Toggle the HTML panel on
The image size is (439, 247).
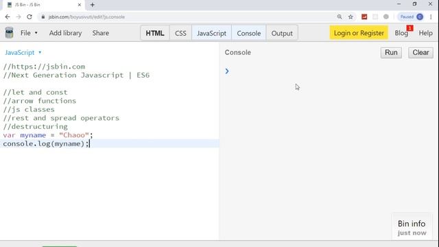(155, 33)
